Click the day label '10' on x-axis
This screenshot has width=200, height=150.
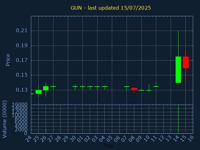tap(146, 139)
